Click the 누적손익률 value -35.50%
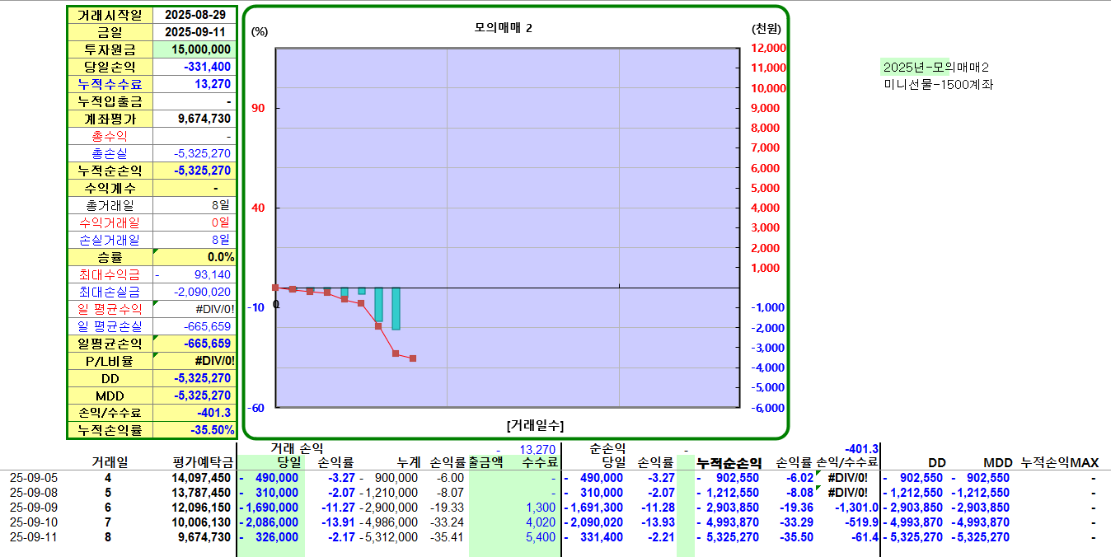 tap(195, 430)
